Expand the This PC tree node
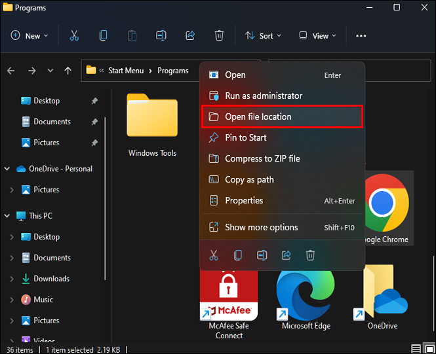 7,216
